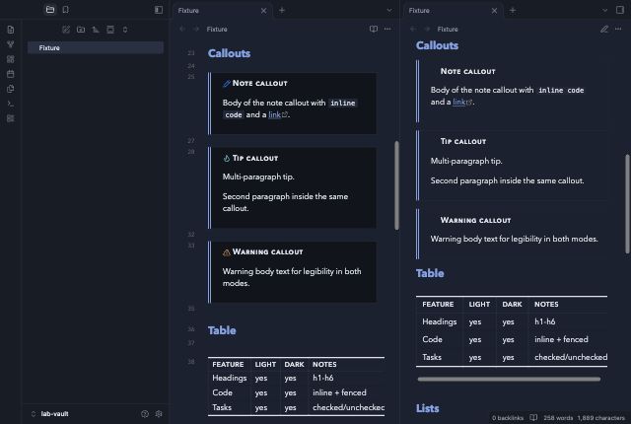Select the FEATURE header in editor table

pyautogui.click(x=228, y=365)
